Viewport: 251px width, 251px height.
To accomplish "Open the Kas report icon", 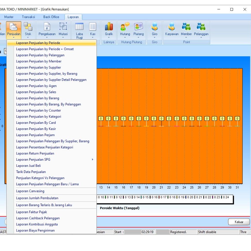I will coord(93,28).
